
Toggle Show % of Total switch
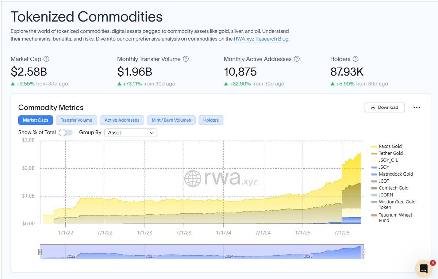[66, 133]
